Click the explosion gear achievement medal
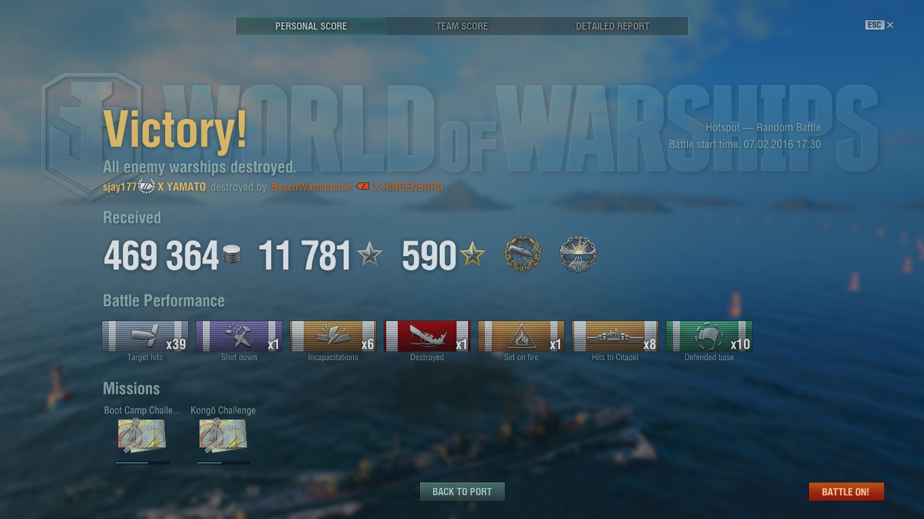Image resolution: width=924 pixels, height=519 pixels. (x=578, y=255)
